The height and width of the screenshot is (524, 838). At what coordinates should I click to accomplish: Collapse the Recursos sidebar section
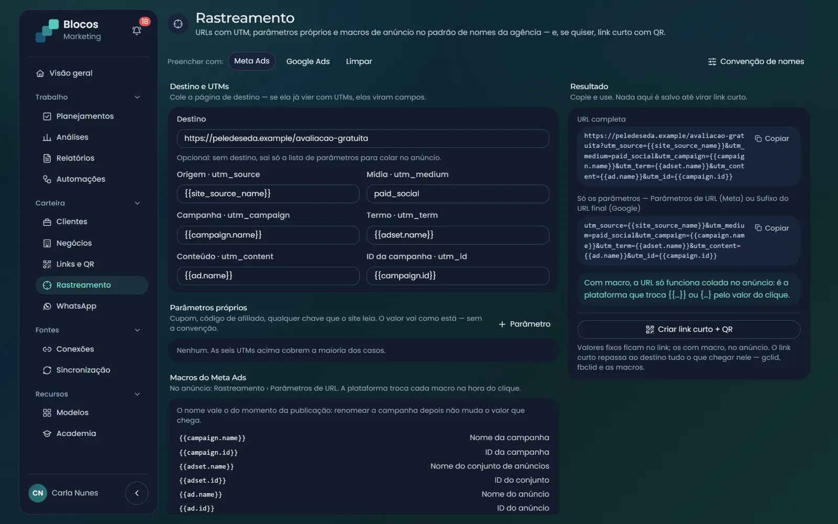[x=137, y=394]
